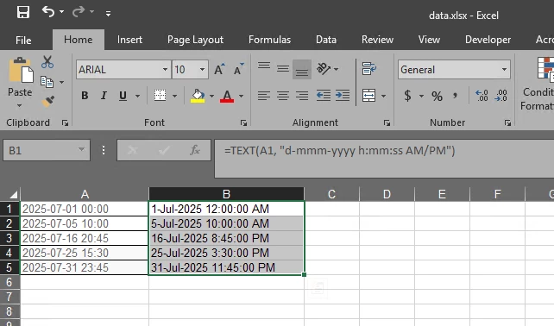554x326 pixels.
Task: Click inside the formula bar text
Action: point(339,151)
